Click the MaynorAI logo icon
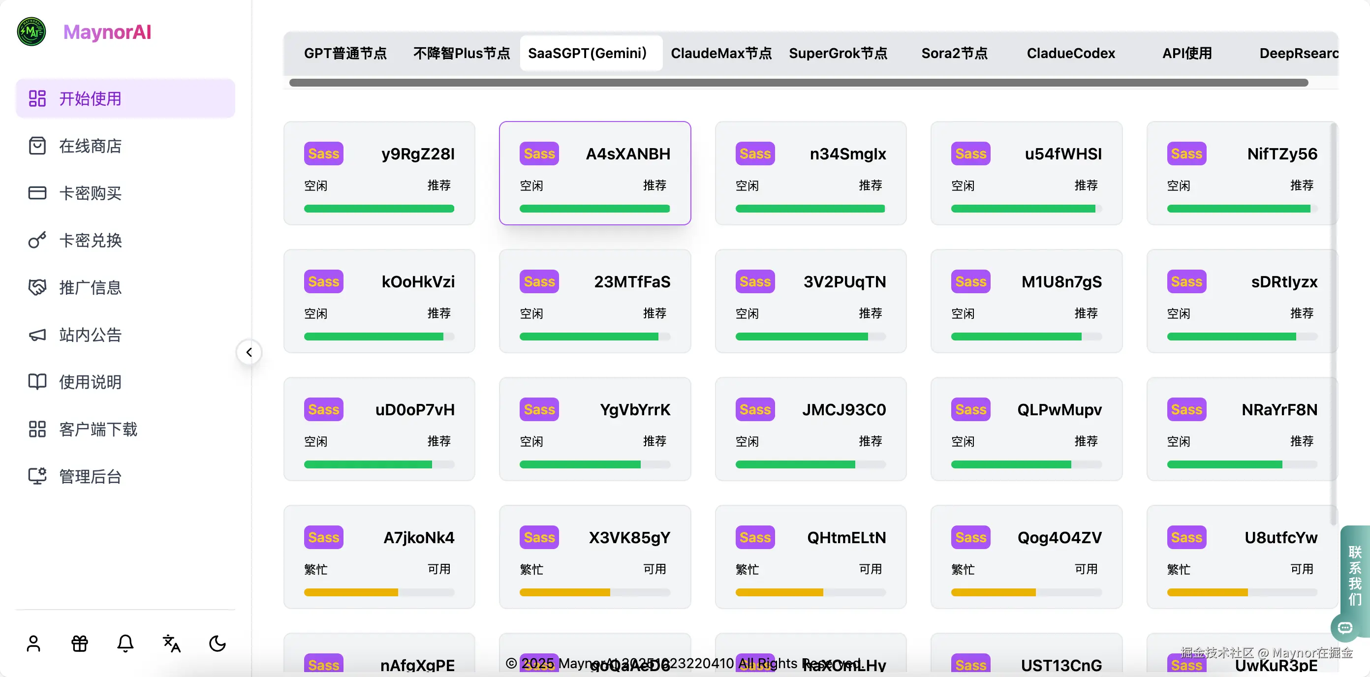The image size is (1370, 677). click(31, 32)
